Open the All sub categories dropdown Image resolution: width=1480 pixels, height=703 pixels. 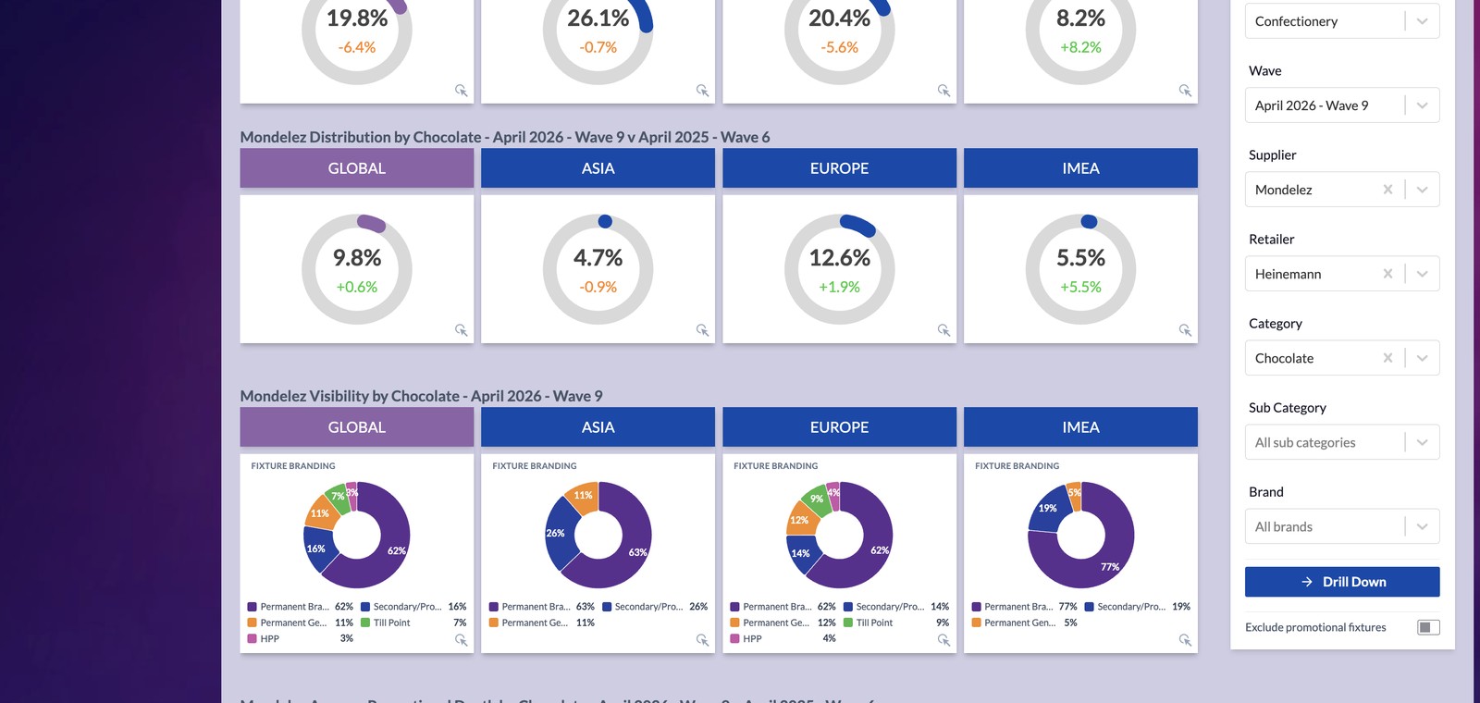(x=1342, y=442)
